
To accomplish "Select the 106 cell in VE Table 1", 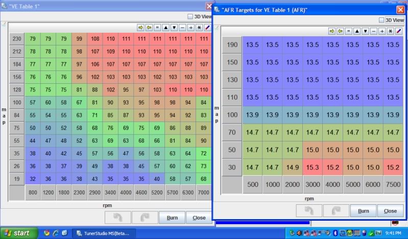I will click(x=95, y=64).
